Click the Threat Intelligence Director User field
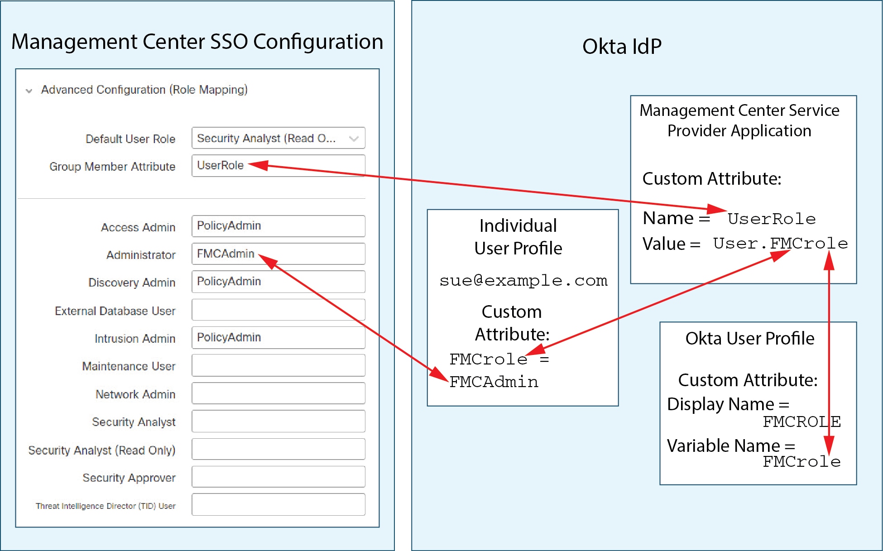Viewport: 883px width, 551px height. coord(278,505)
